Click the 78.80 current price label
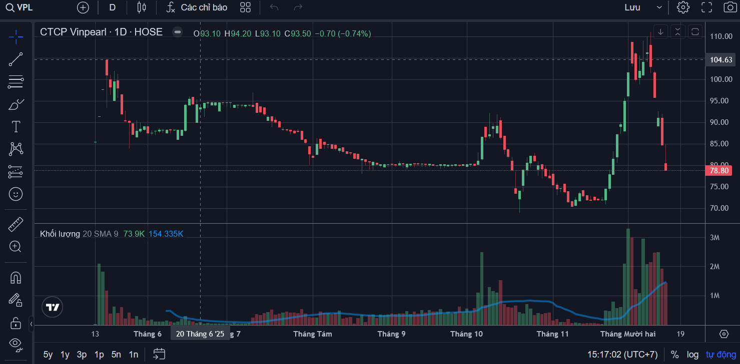This screenshot has width=740, height=364. coord(719,171)
